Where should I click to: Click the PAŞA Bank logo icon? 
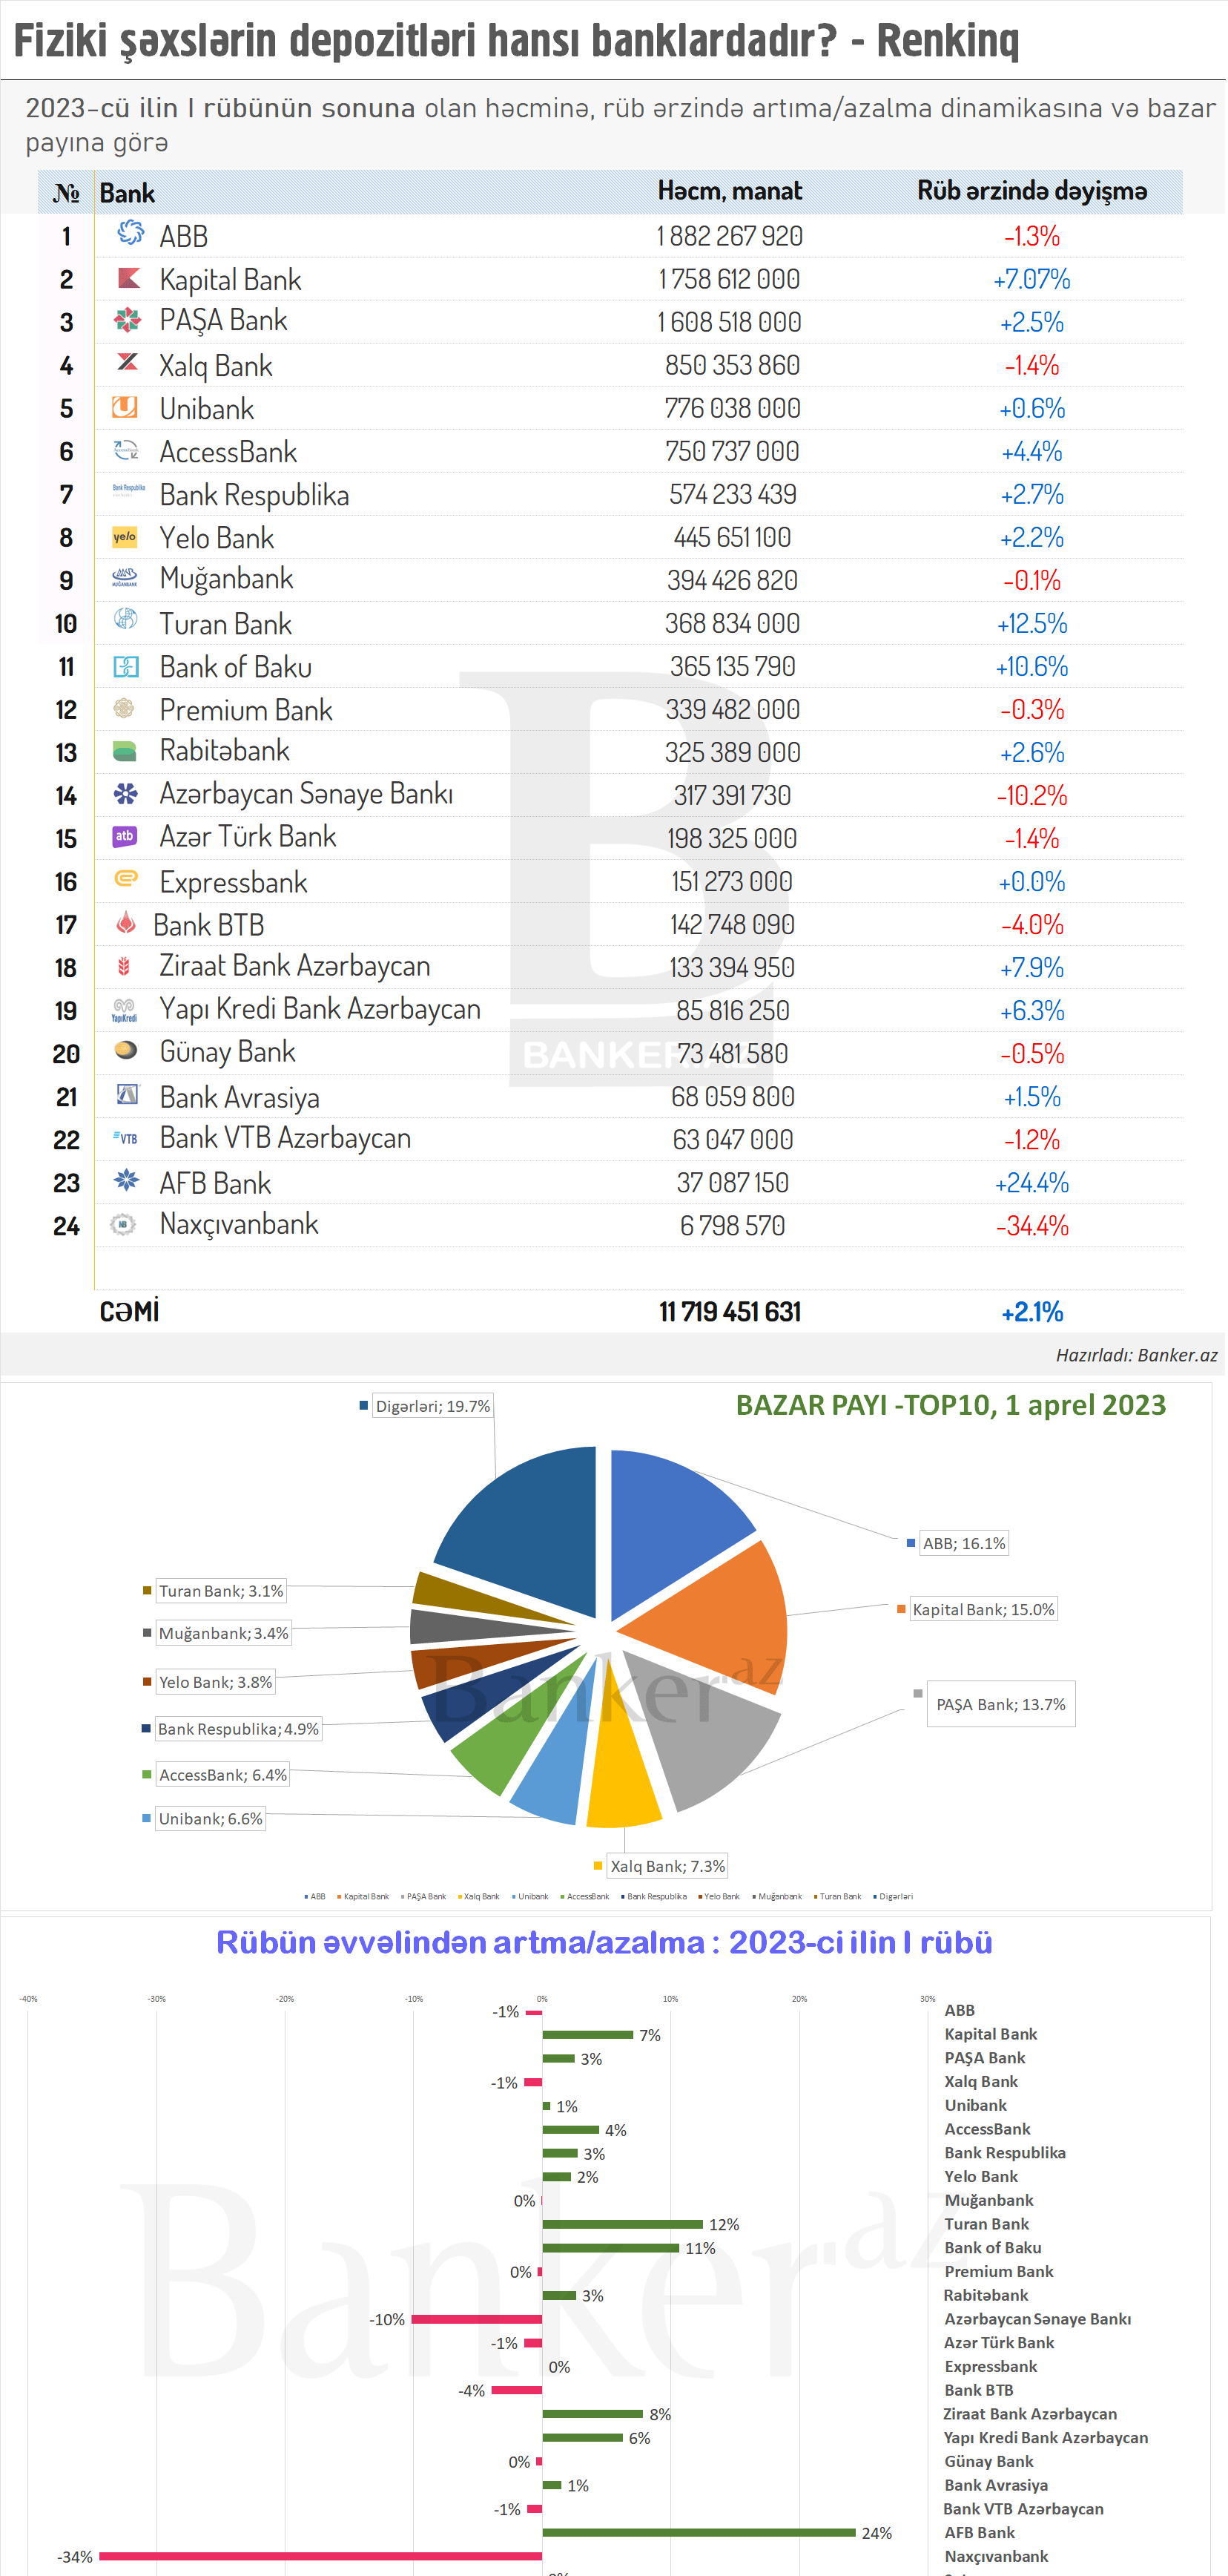coord(127,321)
